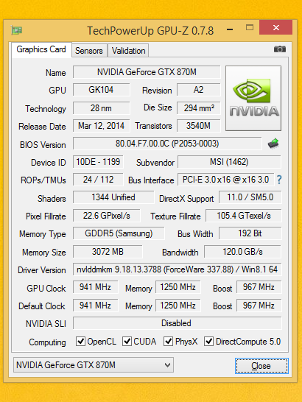The image size is (302, 402).
Task: Toggle the DirectCompute 5.0 checkbox
Action: 208,342
